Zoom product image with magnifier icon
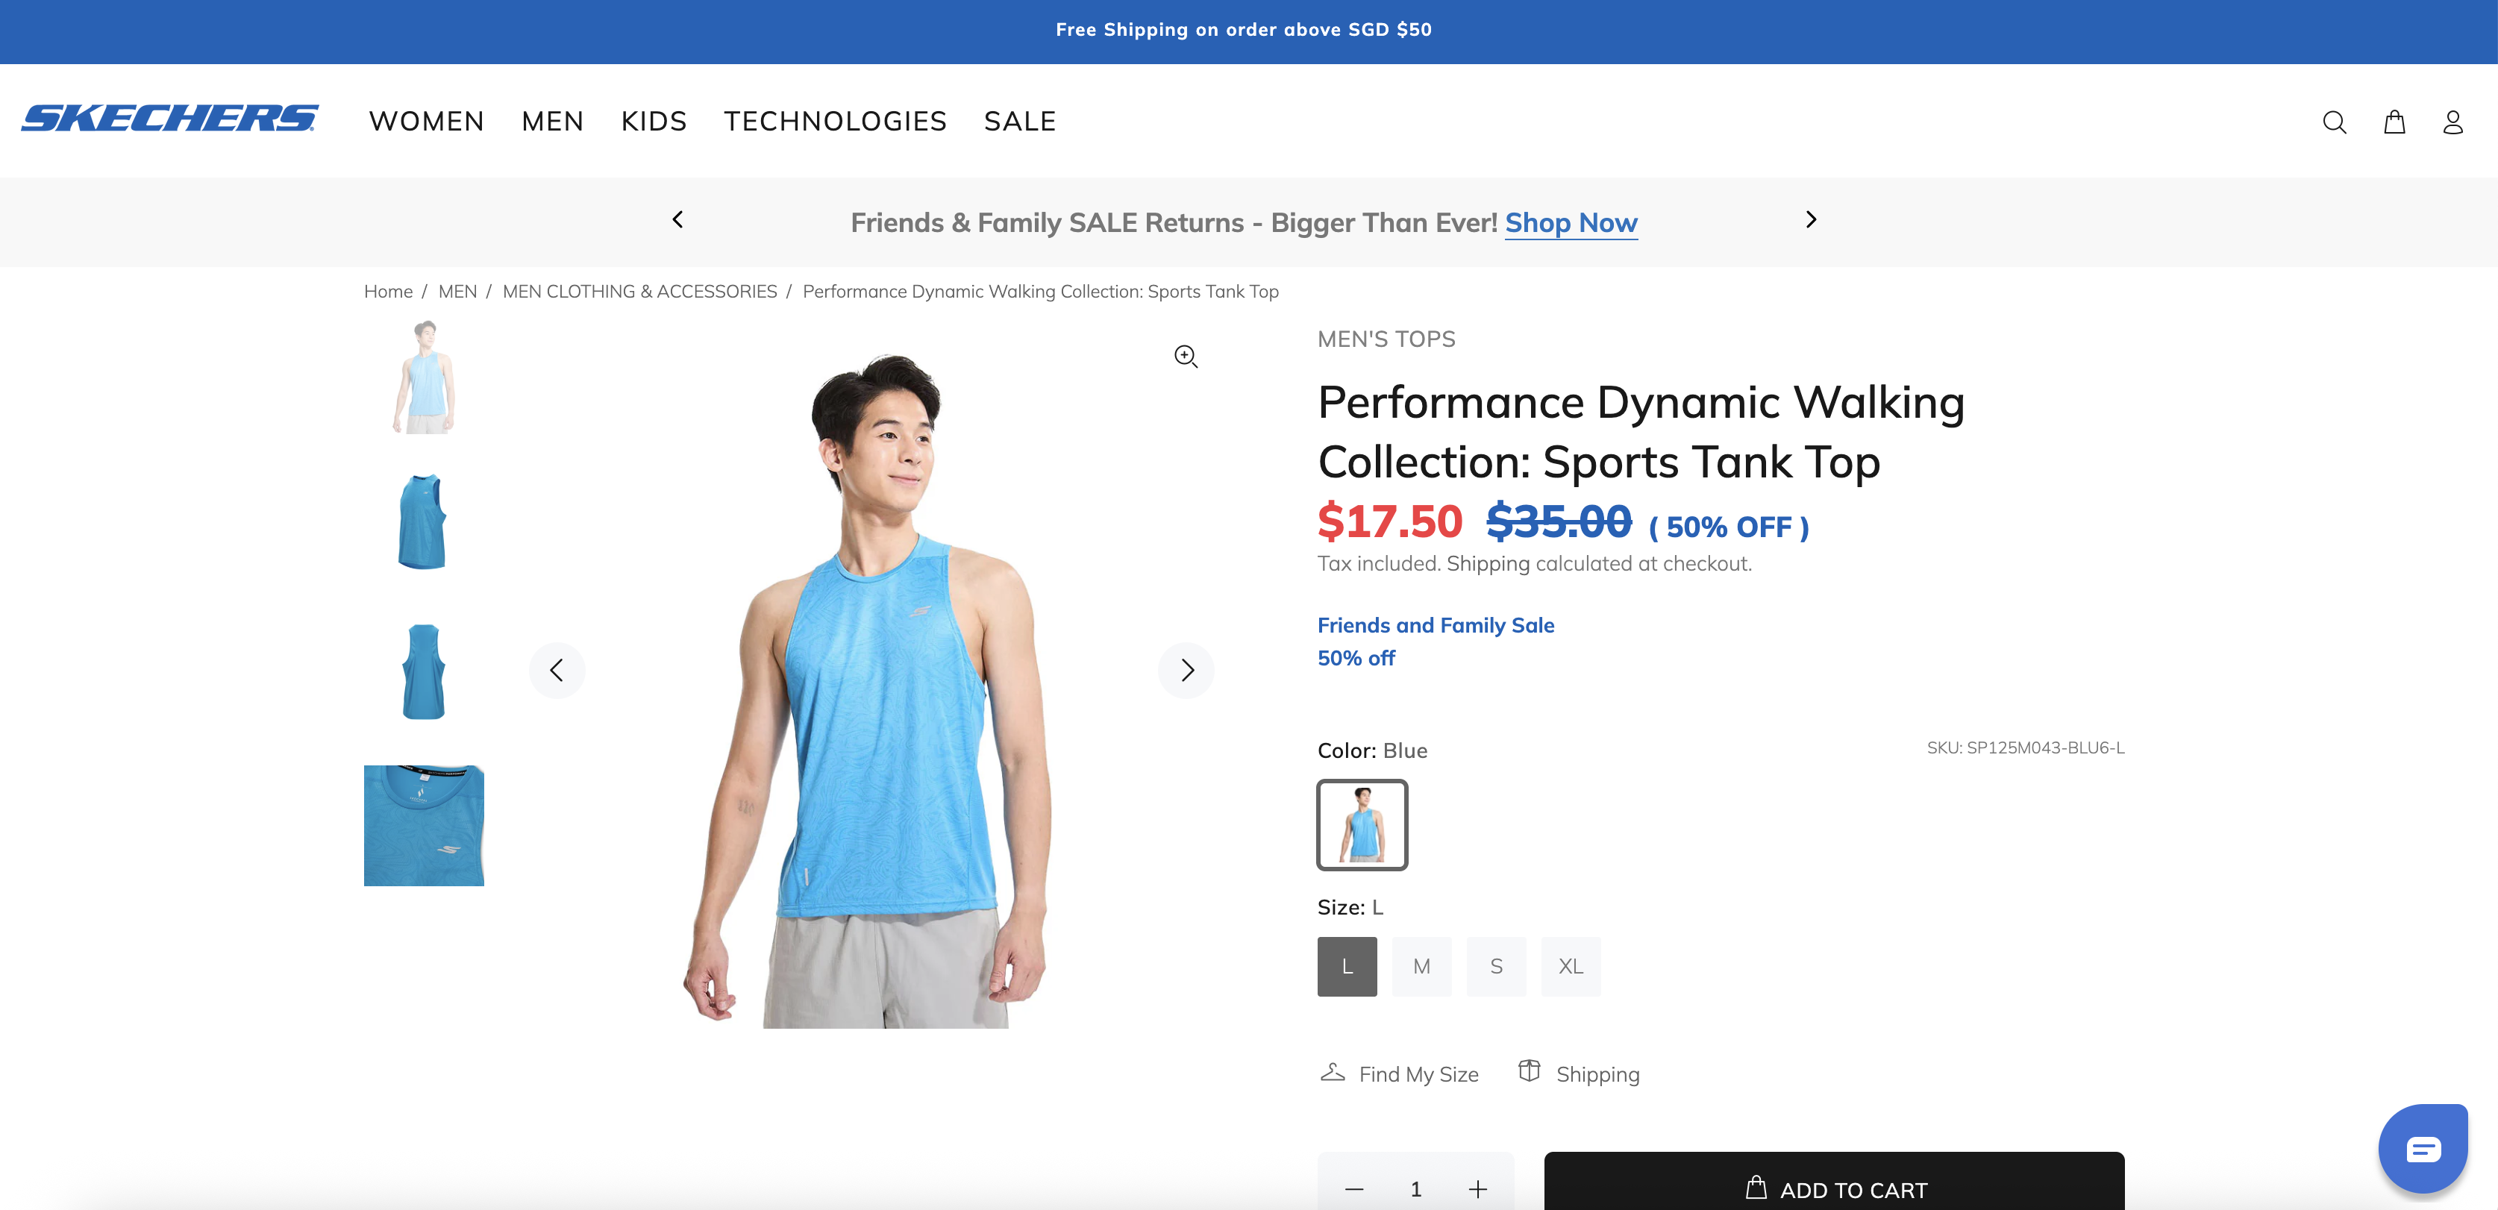 point(1185,357)
